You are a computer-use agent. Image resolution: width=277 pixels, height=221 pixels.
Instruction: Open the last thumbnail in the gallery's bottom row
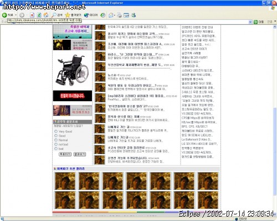click(208, 200)
